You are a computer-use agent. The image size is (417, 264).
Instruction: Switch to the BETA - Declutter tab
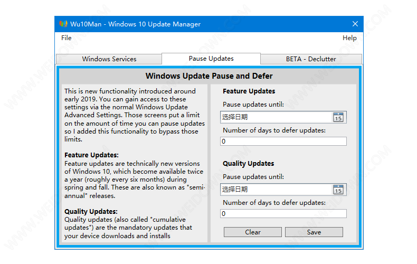click(311, 59)
